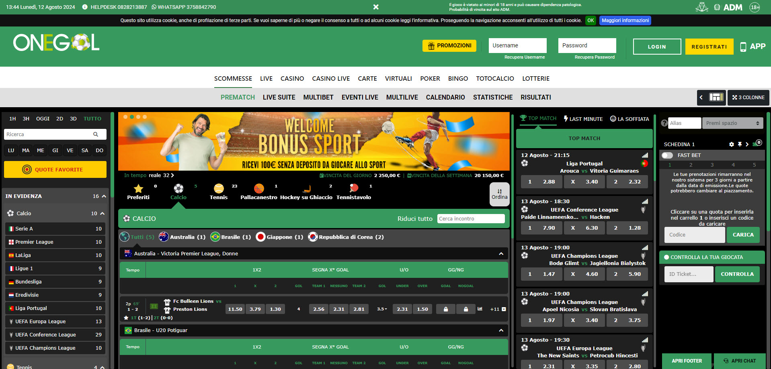This screenshot has height=369, width=771.
Task: Switch to the LAST MINUTE tab
Action: 583,119
